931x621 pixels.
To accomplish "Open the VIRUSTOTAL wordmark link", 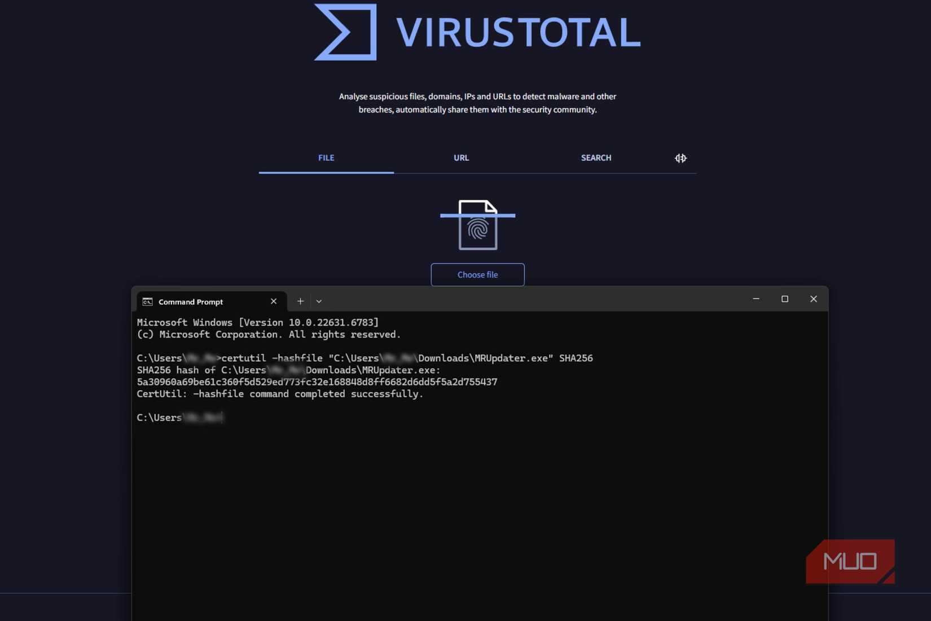I will pos(519,32).
